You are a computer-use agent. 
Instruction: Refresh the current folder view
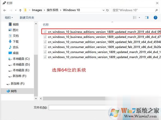coord(107,10)
